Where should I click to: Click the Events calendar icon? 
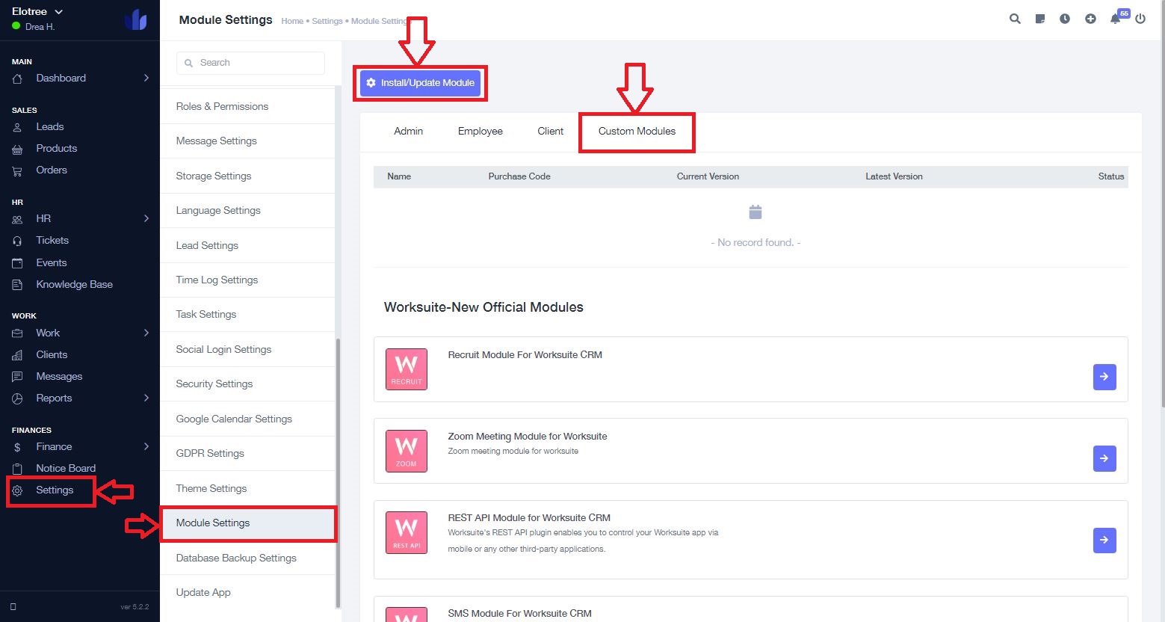click(x=17, y=263)
